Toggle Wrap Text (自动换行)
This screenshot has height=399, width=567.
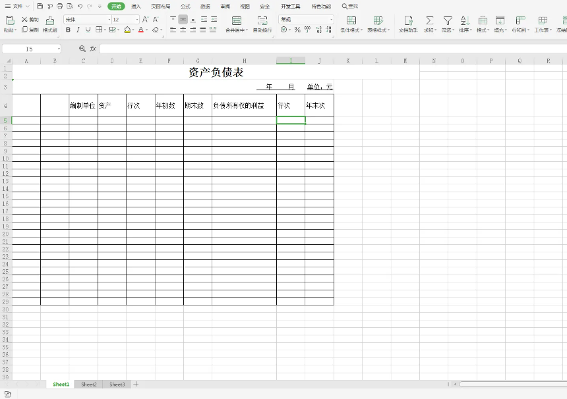262,20
